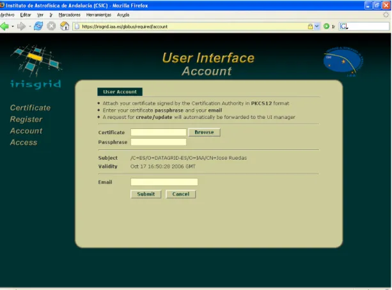Click the Subject value /C=ES/O=DATAGRID-ES text
Viewport: 392px width, 290px height.
pyautogui.click(x=189, y=158)
